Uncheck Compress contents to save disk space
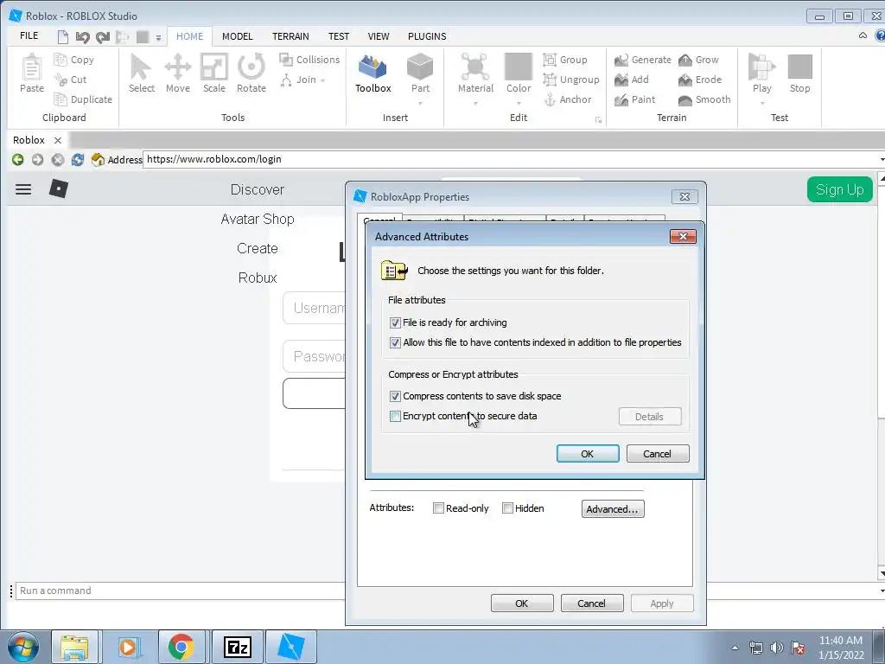 pos(395,396)
